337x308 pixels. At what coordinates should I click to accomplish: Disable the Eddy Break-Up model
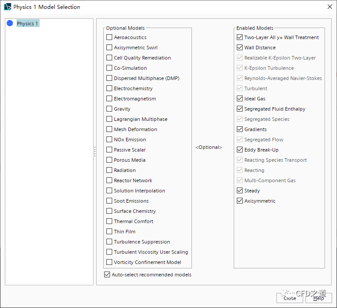tap(240, 150)
